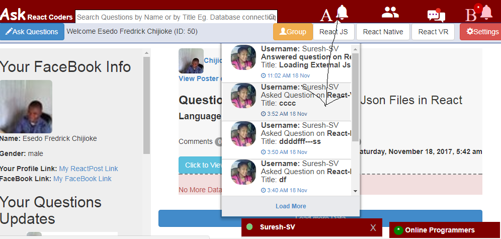Click the blue Load more Data bar
The image size is (501, 239).
[x=320, y=218]
